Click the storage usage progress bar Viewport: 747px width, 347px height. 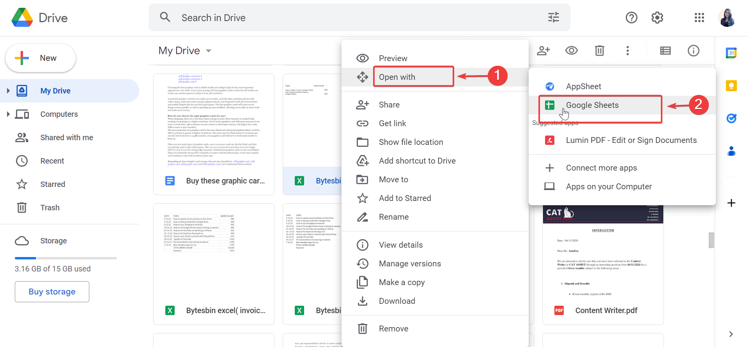click(66, 258)
